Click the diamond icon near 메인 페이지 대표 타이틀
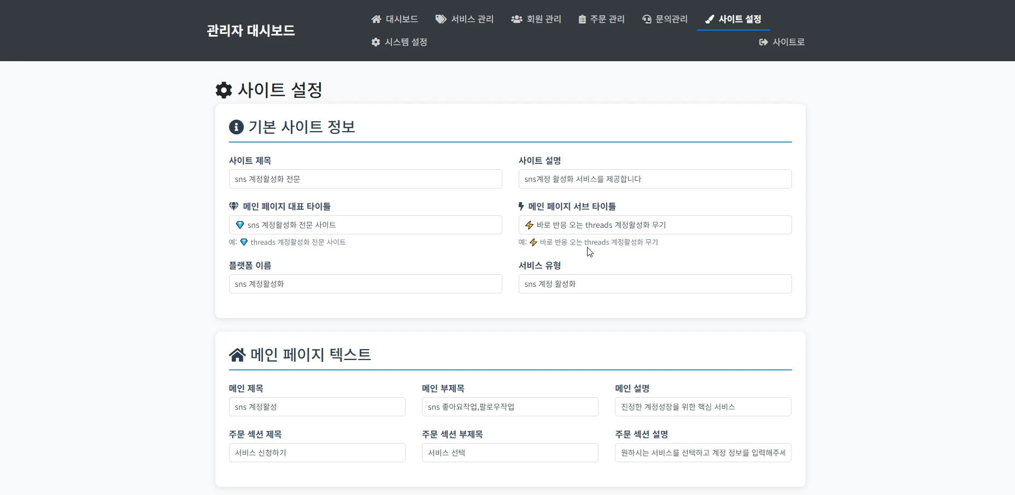 233,206
